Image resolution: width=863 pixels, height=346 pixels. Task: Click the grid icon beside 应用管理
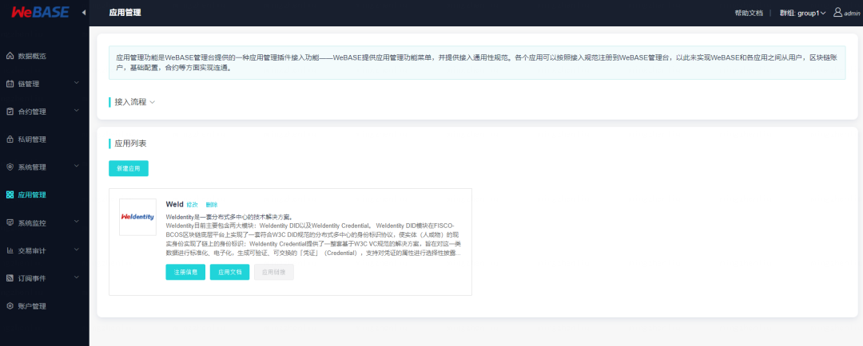point(10,195)
